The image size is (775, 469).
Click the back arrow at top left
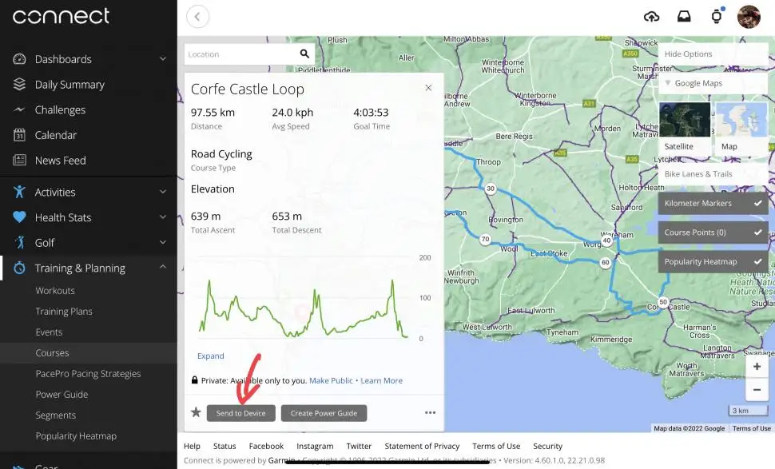pyautogui.click(x=197, y=16)
